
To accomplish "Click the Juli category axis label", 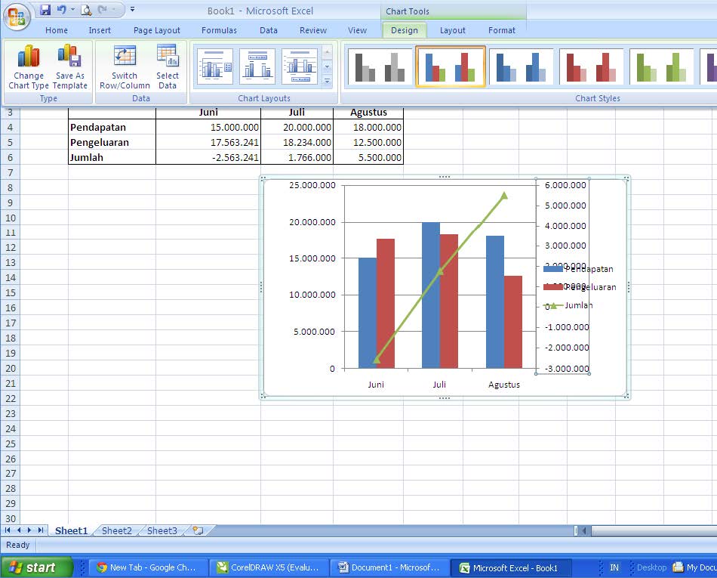I will click(x=439, y=385).
